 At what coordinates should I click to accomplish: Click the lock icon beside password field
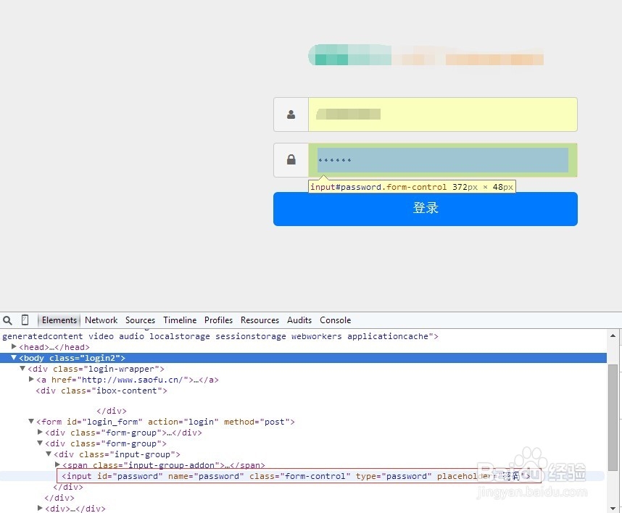tap(291, 159)
